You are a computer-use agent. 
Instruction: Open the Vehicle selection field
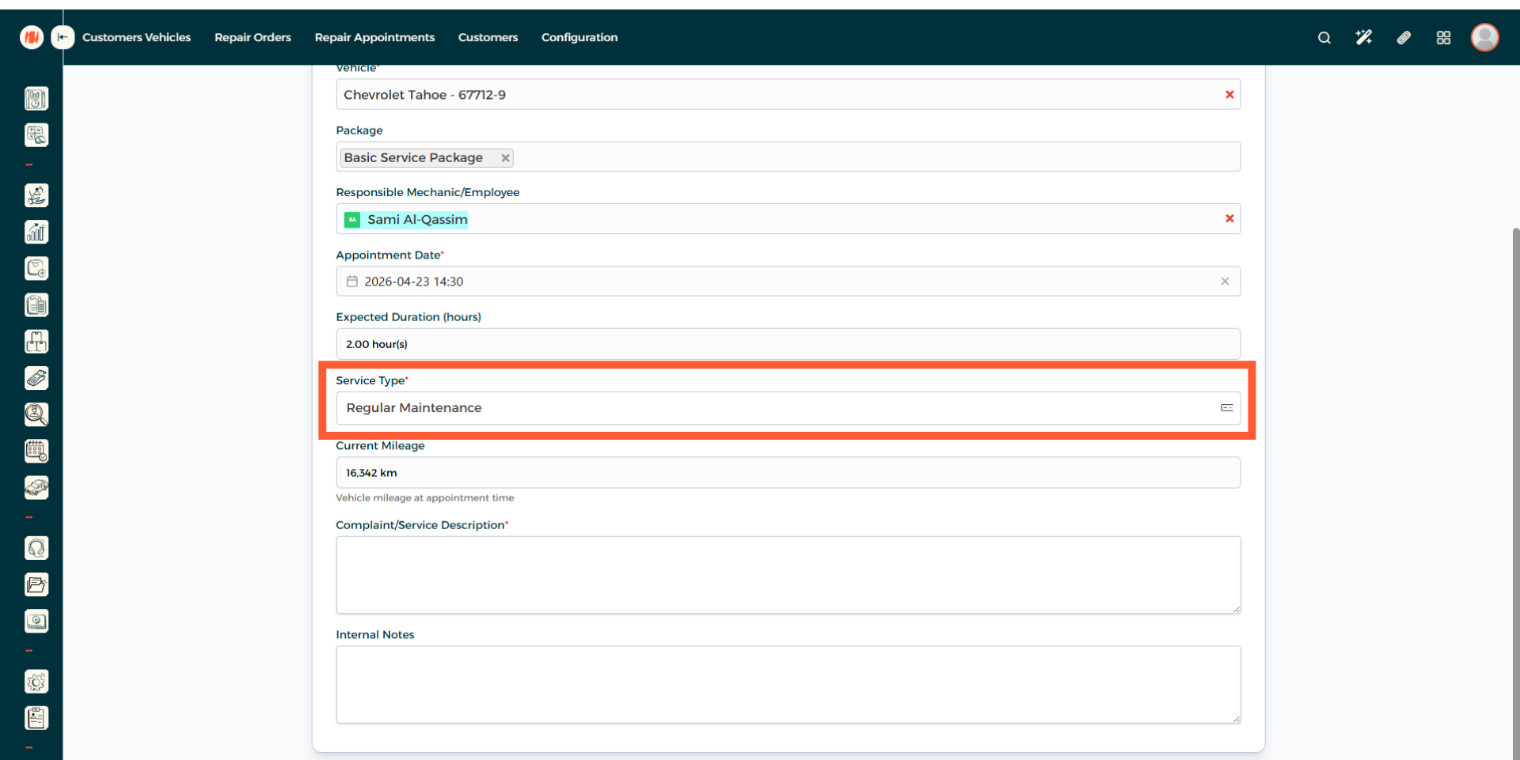(x=776, y=95)
